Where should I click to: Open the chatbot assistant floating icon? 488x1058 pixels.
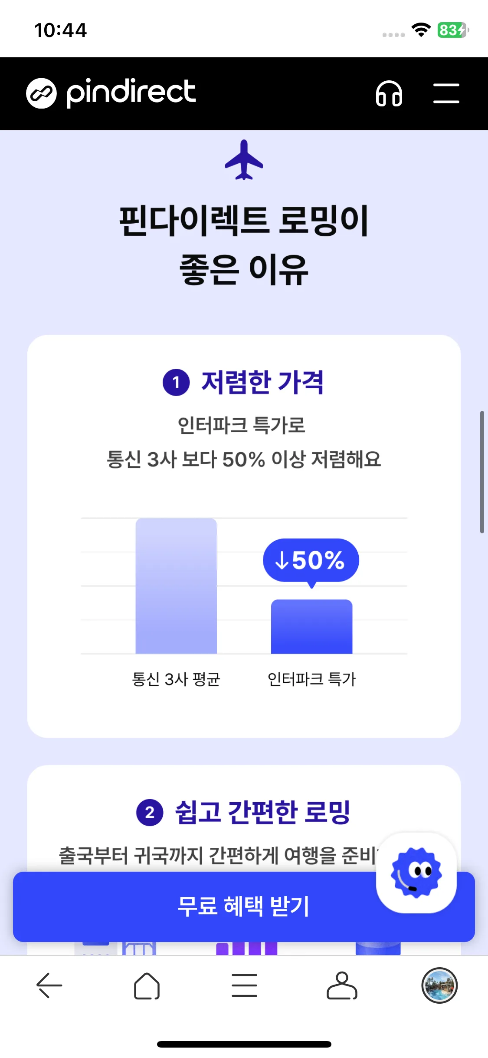click(x=416, y=873)
